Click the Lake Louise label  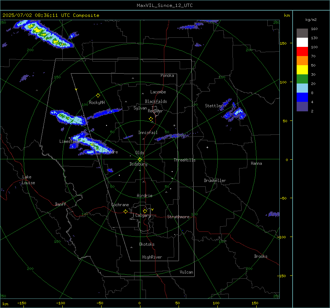coord(28,180)
